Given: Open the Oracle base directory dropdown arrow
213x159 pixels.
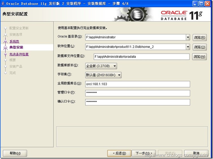Looking at the screenshot, I should tap(188, 37).
